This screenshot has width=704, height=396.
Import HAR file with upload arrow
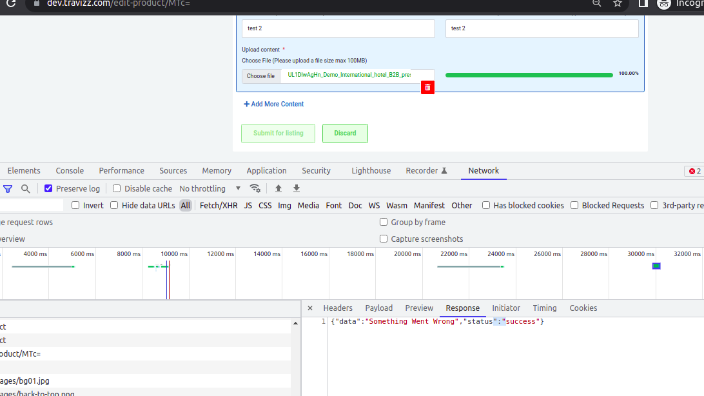coord(279,188)
